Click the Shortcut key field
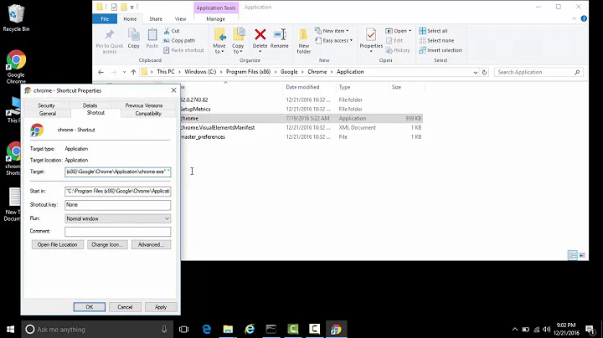Image resolution: width=603 pixels, height=338 pixels. 118,205
